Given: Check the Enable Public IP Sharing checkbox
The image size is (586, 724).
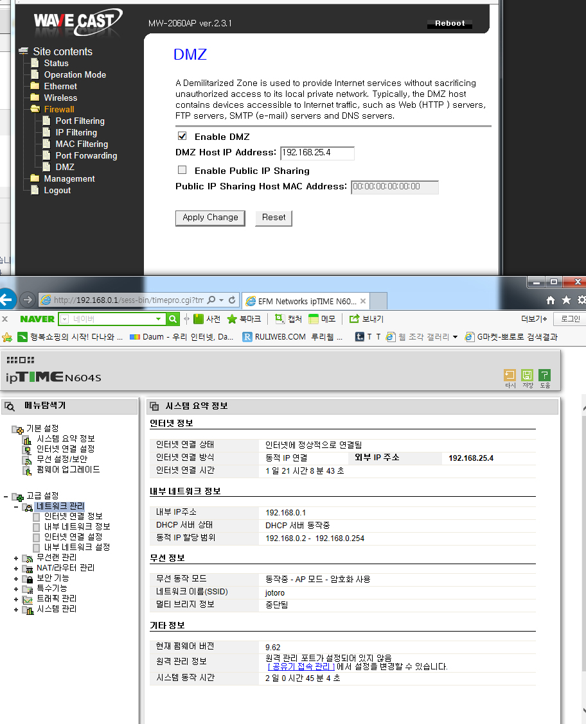Looking at the screenshot, I should click(x=182, y=170).
